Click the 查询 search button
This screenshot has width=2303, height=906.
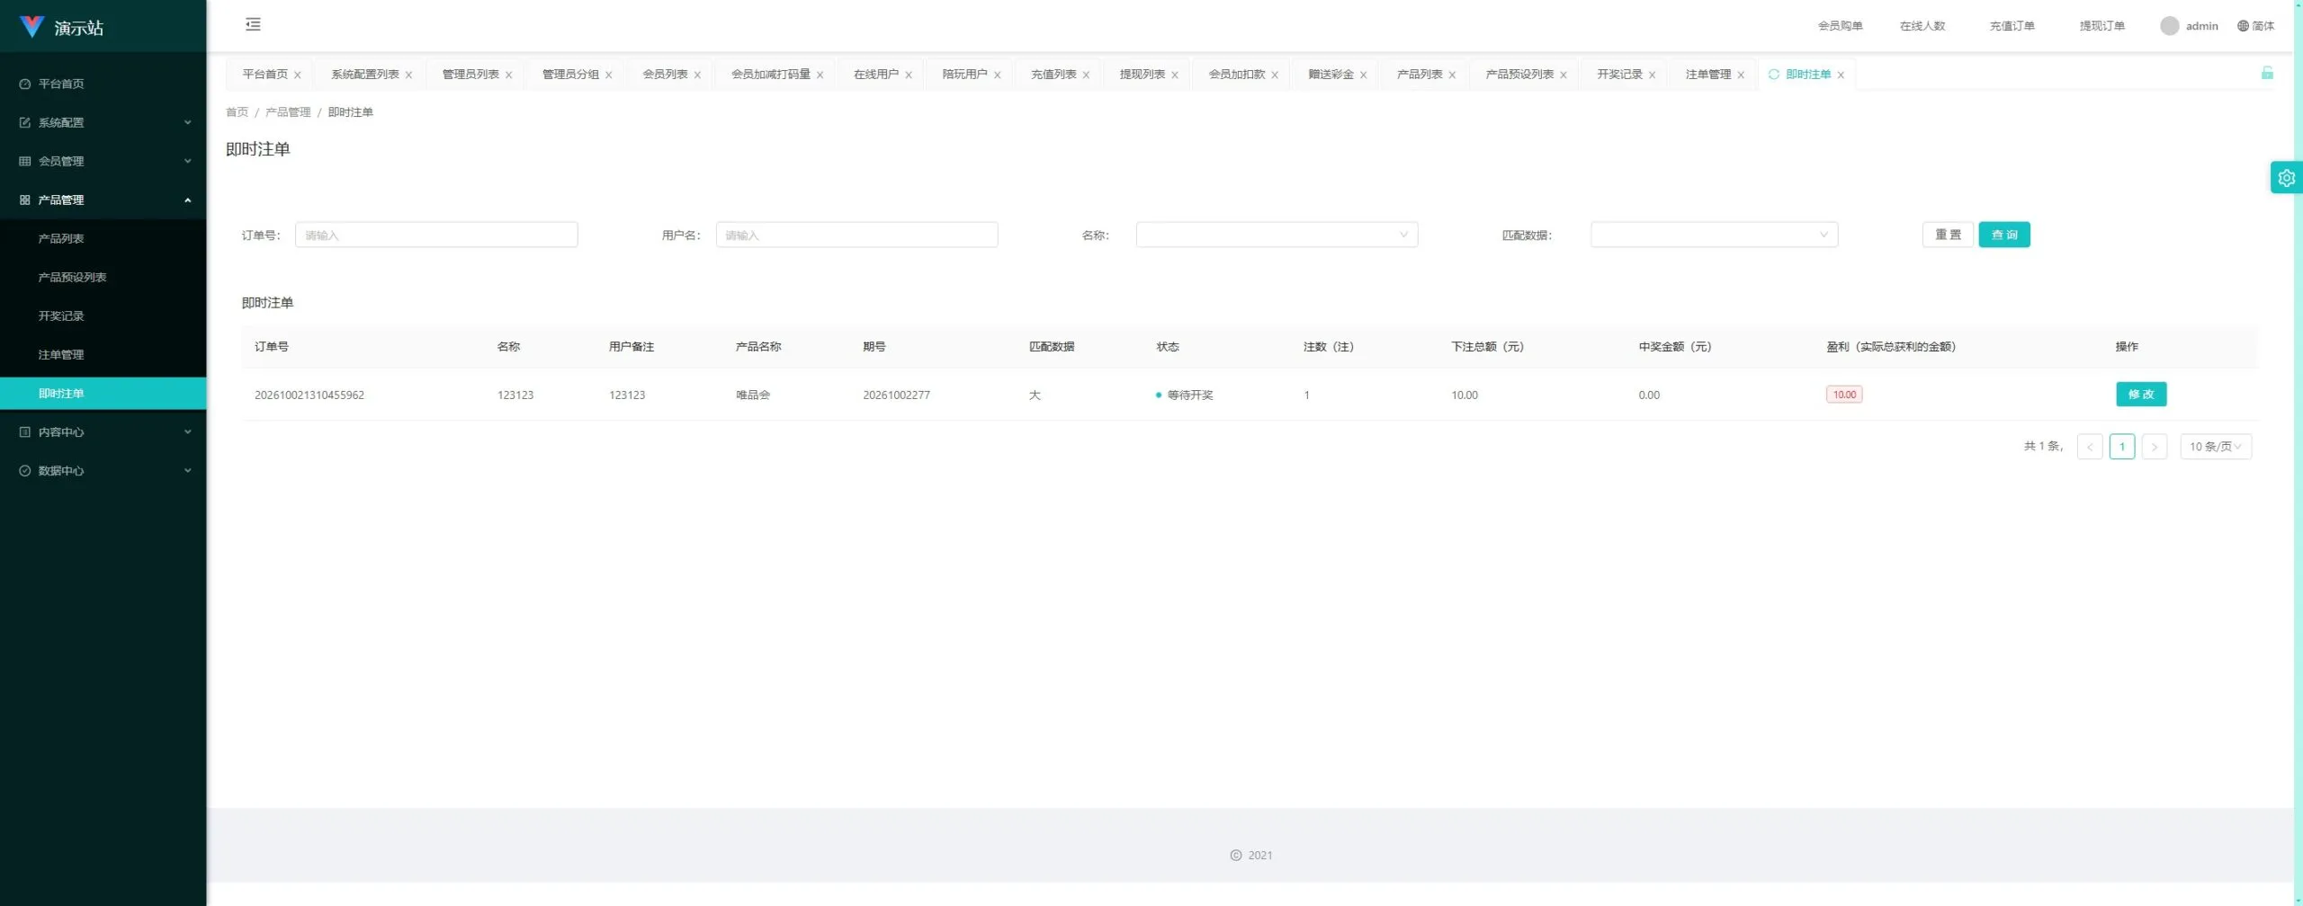click(x=2004, y=235)
